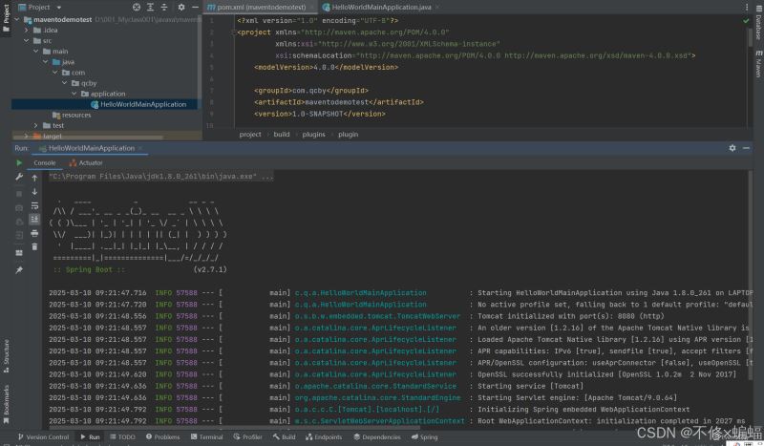Open the Terminal tool window
This screenshot has height=446, width=764.
[207, 436]
